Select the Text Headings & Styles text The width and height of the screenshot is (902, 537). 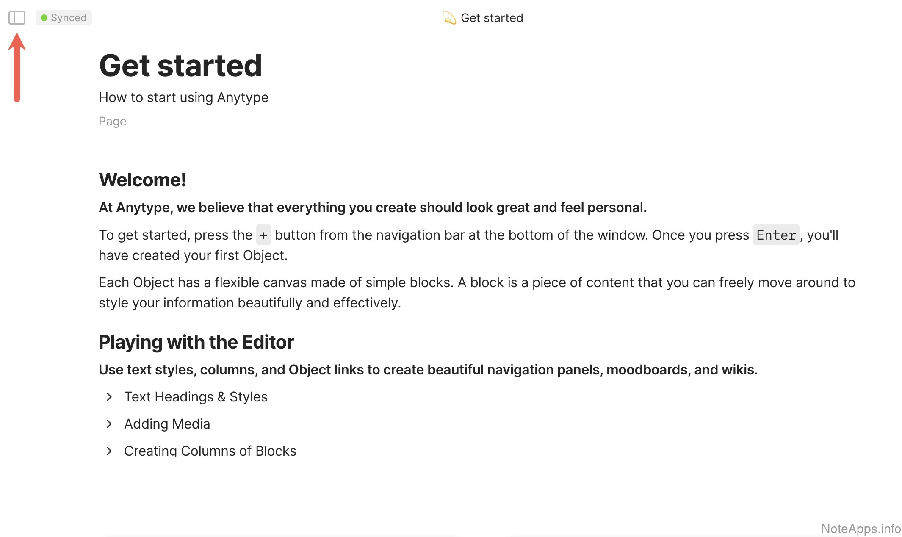[x=196, y=397]
